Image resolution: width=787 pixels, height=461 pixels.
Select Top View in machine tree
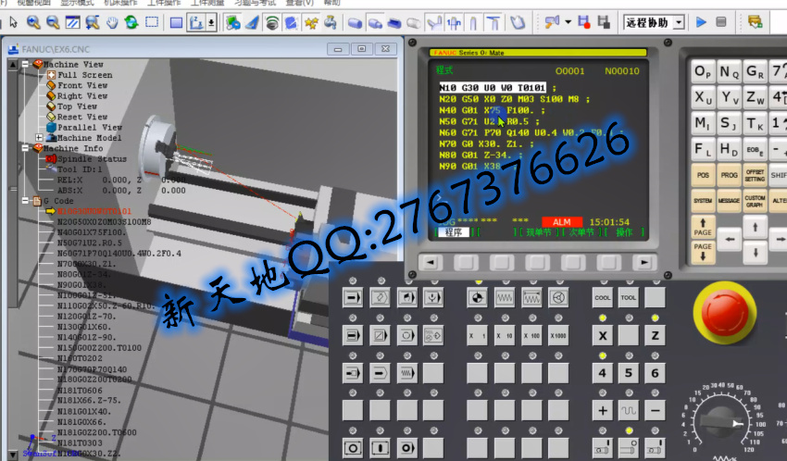tap(77, 106)
